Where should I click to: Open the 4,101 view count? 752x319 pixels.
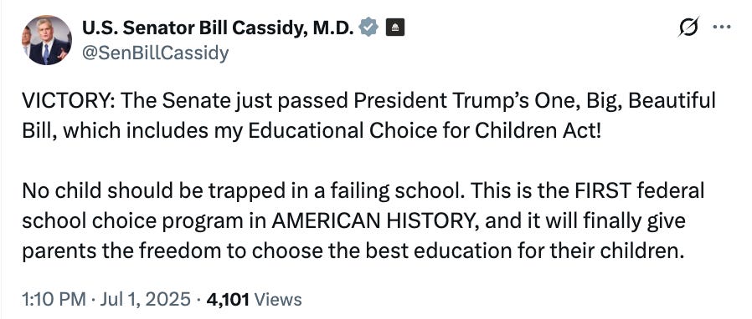click(x=228, y=300)
